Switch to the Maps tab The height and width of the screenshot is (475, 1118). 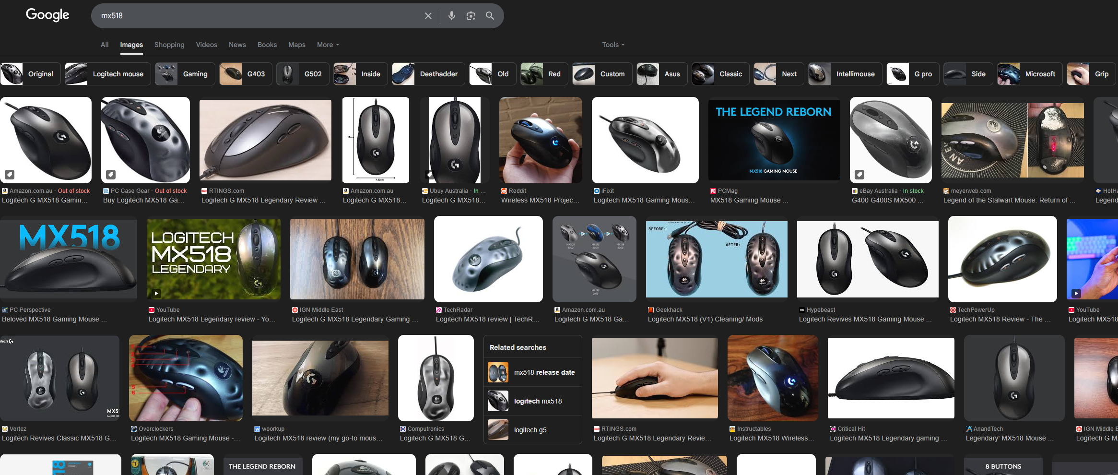tap(296, 45)
